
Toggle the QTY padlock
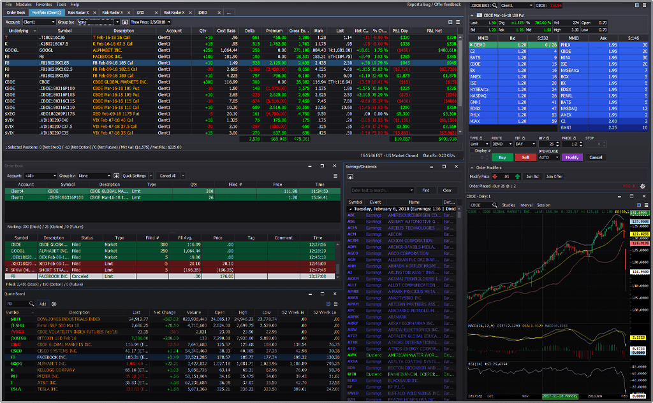[547, 137]
